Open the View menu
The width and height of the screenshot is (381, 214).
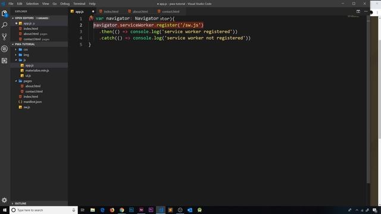[45, 4]
